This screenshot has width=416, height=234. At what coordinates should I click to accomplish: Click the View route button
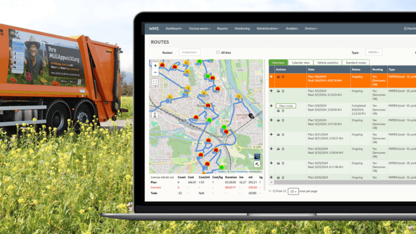[285, 106]
